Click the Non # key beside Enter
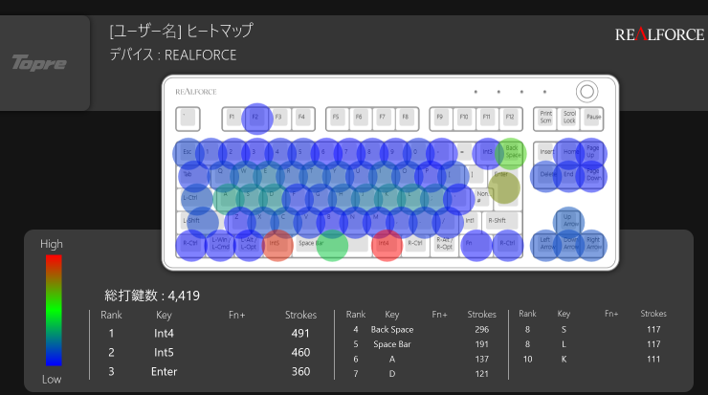 point(482,198)
